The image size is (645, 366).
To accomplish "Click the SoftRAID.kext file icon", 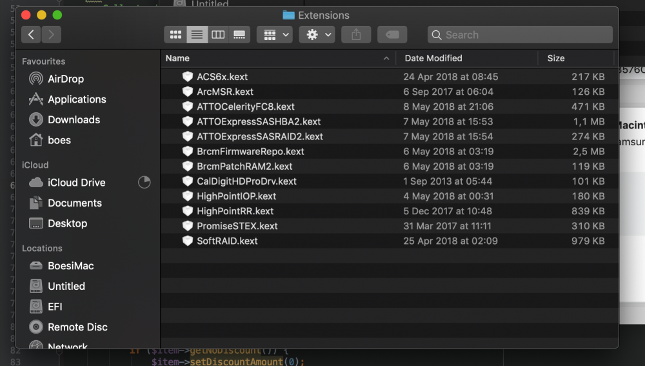I will coord(188,241).
